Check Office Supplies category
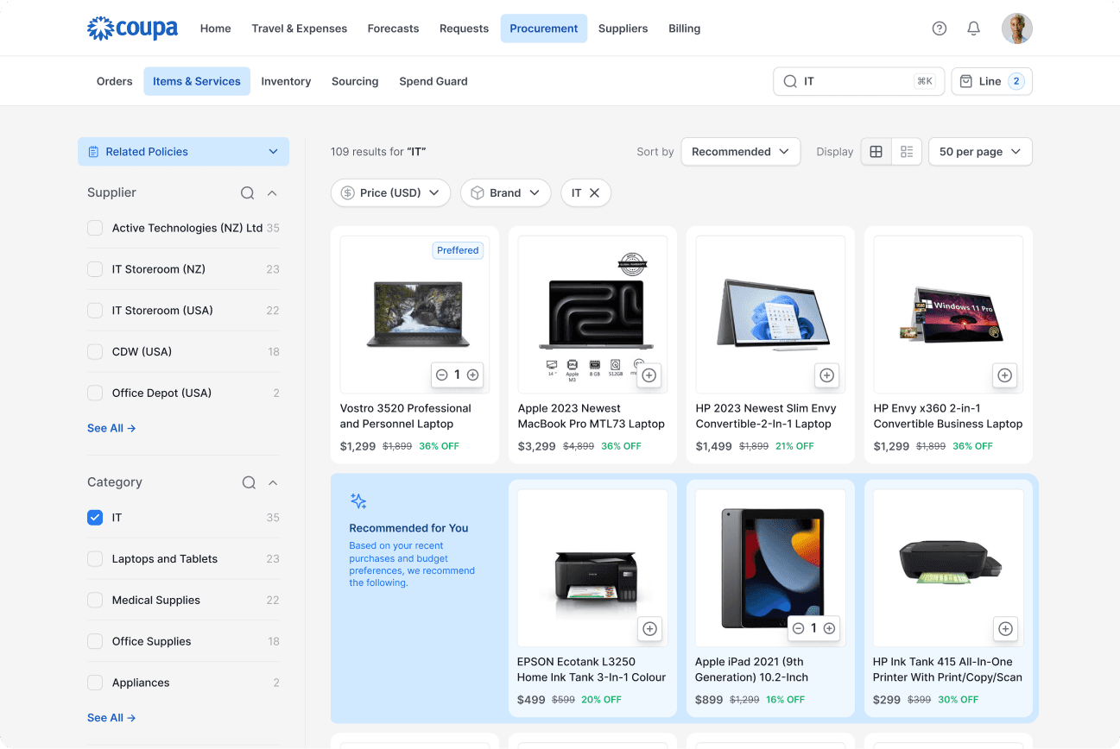Image resolution: width=1120 pixels, height=749 pixels. [x=95, y=642]
